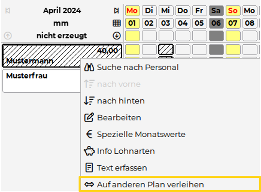Click the piggy bank Lohnarten icon

(x=89, y=151)
